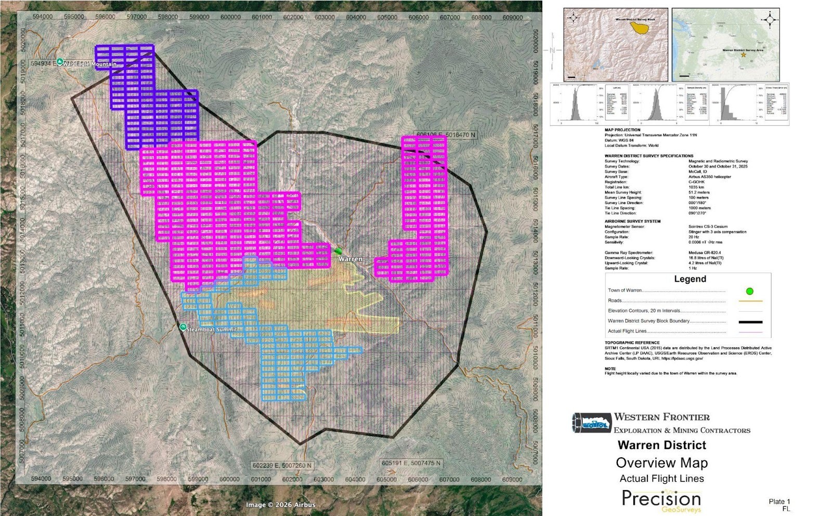Viewport: 832px width, 516px height.
Task: Click the green Warren town placemark
Action: click(339, 252)
